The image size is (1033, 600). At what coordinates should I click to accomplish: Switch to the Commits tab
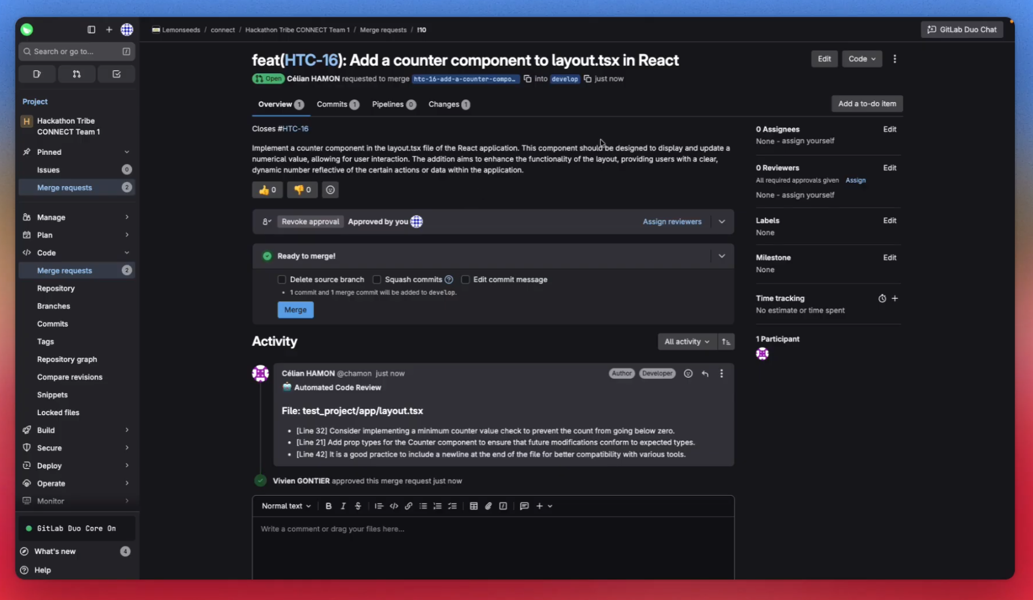pyautogui.click(x=337, y=104)
